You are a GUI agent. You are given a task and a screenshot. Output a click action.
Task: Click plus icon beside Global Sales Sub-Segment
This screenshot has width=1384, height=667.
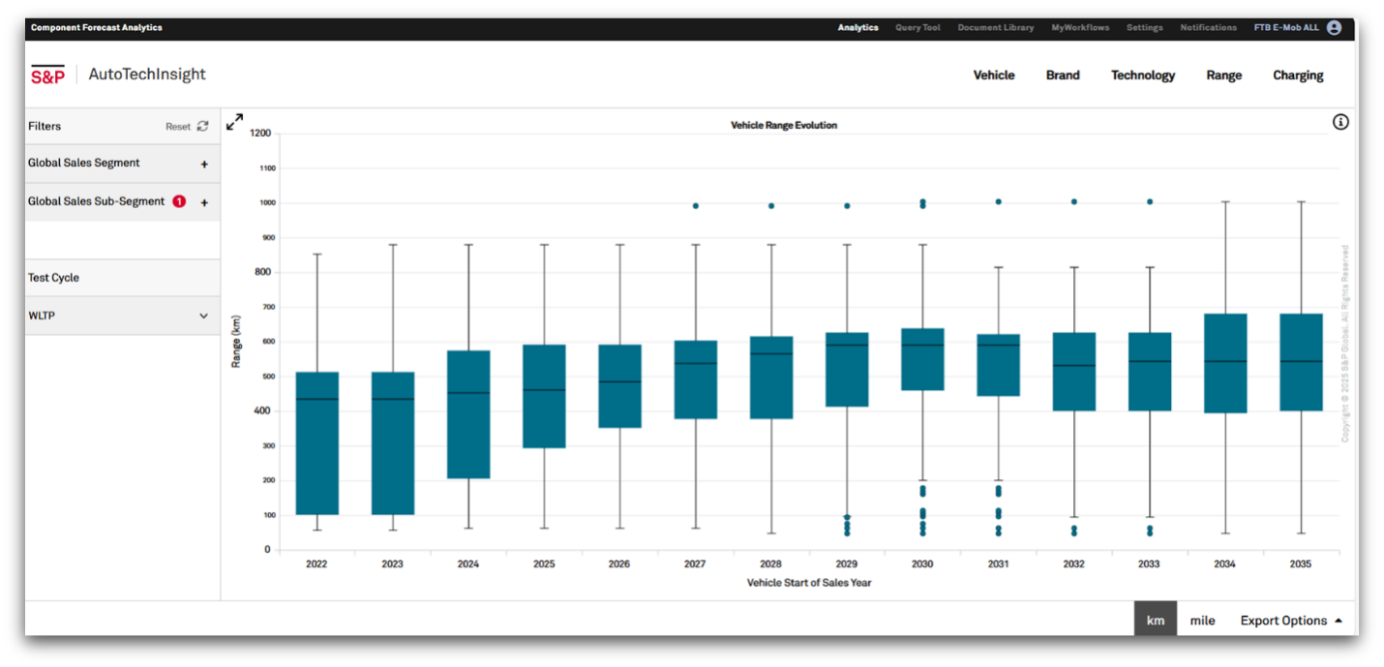coord(204,203)
